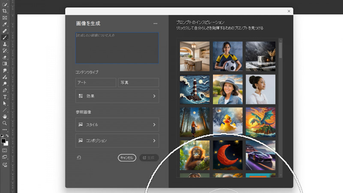The height and width of the screenshot is (193, 343).
Task: Select the Clone Stamp tool
Action: 5,44
